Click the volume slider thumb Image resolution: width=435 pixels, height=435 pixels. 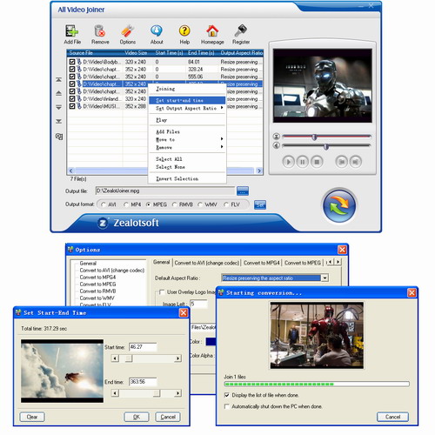(326, 146)
